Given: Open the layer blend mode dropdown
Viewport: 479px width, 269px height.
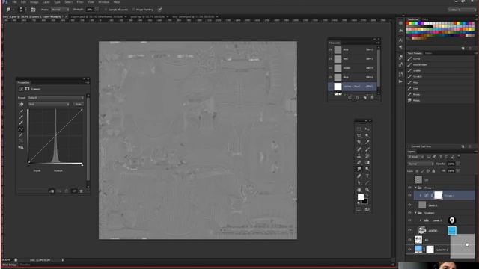Looking at the screenshot, I should coord(421,164).
